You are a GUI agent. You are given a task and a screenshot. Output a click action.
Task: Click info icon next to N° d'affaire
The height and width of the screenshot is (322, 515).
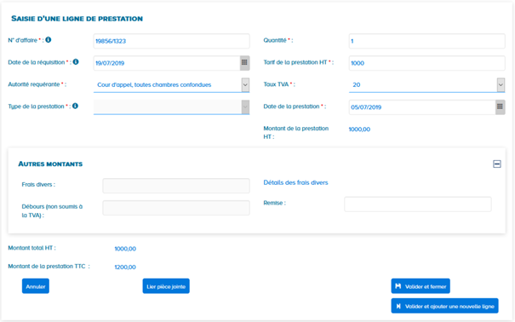click(49, 40)
